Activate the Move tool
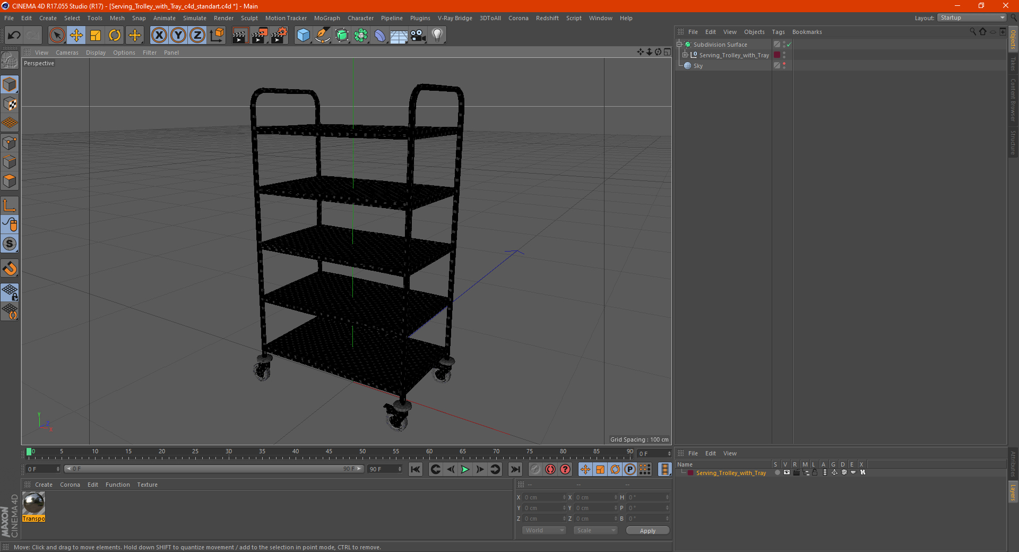 coord(76,36)
